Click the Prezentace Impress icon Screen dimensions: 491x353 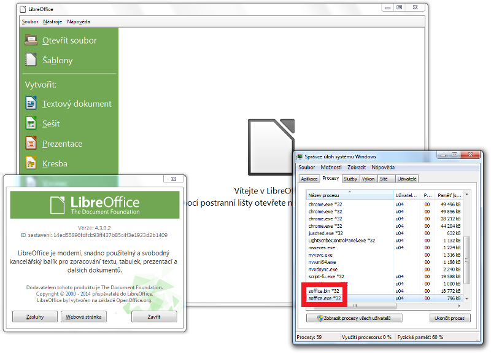(x=31, y=143)
